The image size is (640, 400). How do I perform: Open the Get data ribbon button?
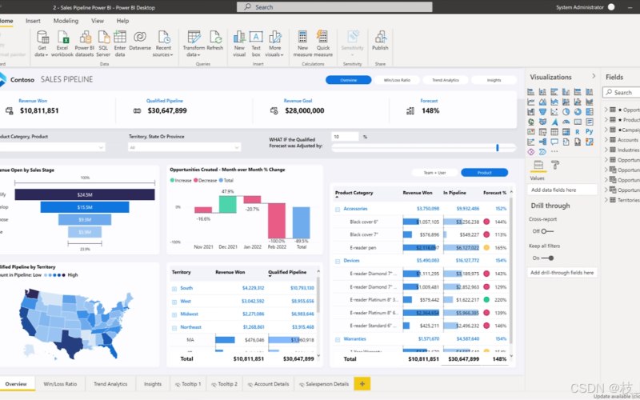point(42,43)
